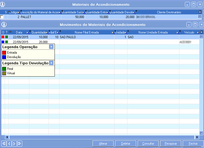Click the Pesquisar button
Image resolution: width=204 pixels, height=148 pixels.
pyautogui.click(x=171, y=144)
